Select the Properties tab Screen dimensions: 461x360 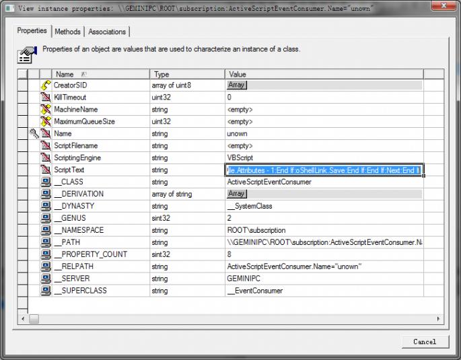(32, 31)
